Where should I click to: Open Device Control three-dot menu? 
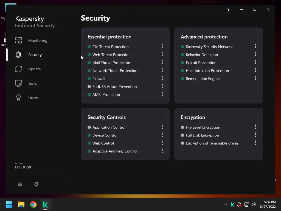click(x=162, y=135)
